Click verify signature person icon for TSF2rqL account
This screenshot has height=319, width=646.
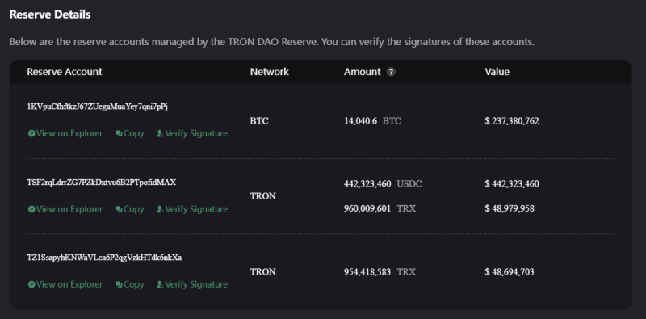[x=160, y=209]
